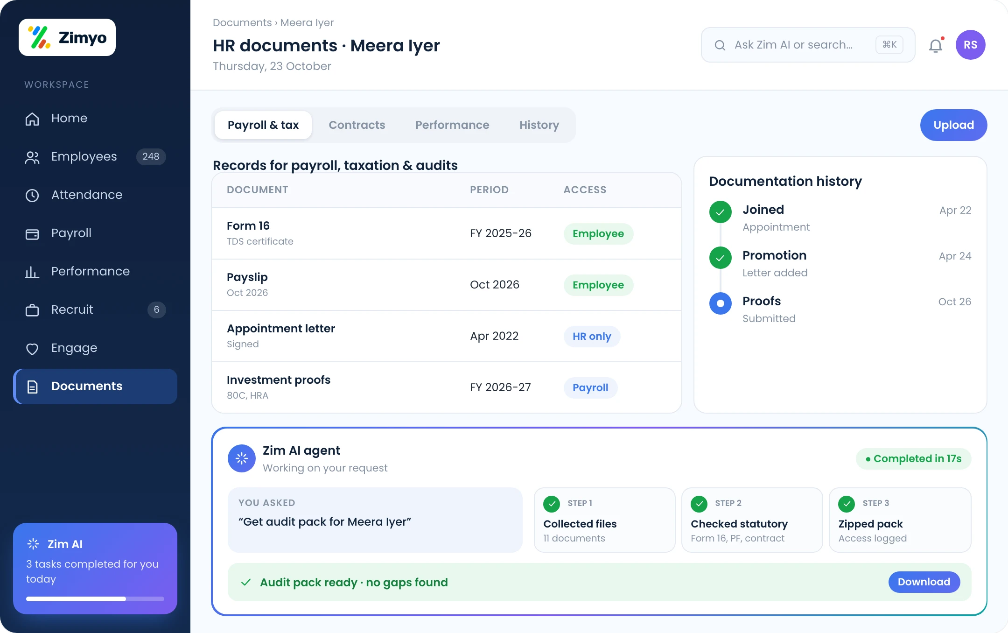
Task: Switch to History tab
Action: [539, 125]
